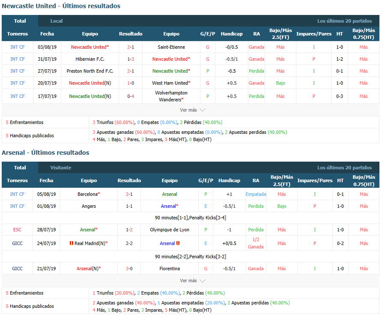This screenshot has height=316, width=382.
Task: Click Newcastle's 3 Triunfos (60.00%) summary
Action: tap(113, 122)
